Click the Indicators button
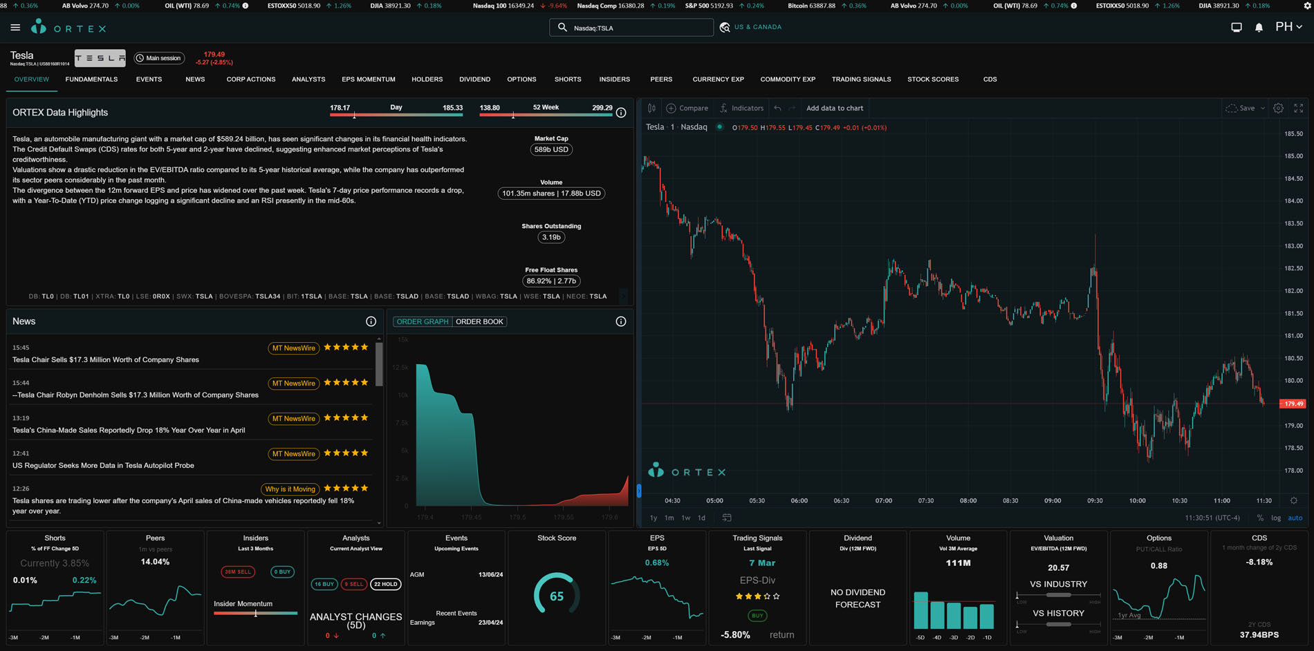 pos(741,108)
